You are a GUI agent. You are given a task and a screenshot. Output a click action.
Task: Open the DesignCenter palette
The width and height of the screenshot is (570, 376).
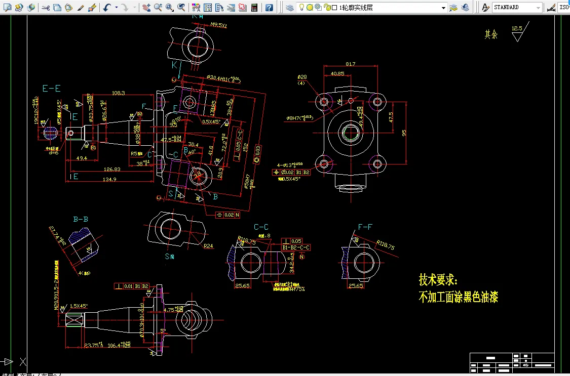tap(208, 7)
